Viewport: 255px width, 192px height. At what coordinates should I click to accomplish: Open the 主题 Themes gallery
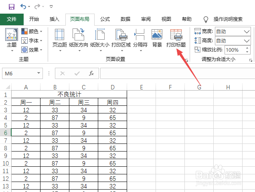click(x=12, y=40)
